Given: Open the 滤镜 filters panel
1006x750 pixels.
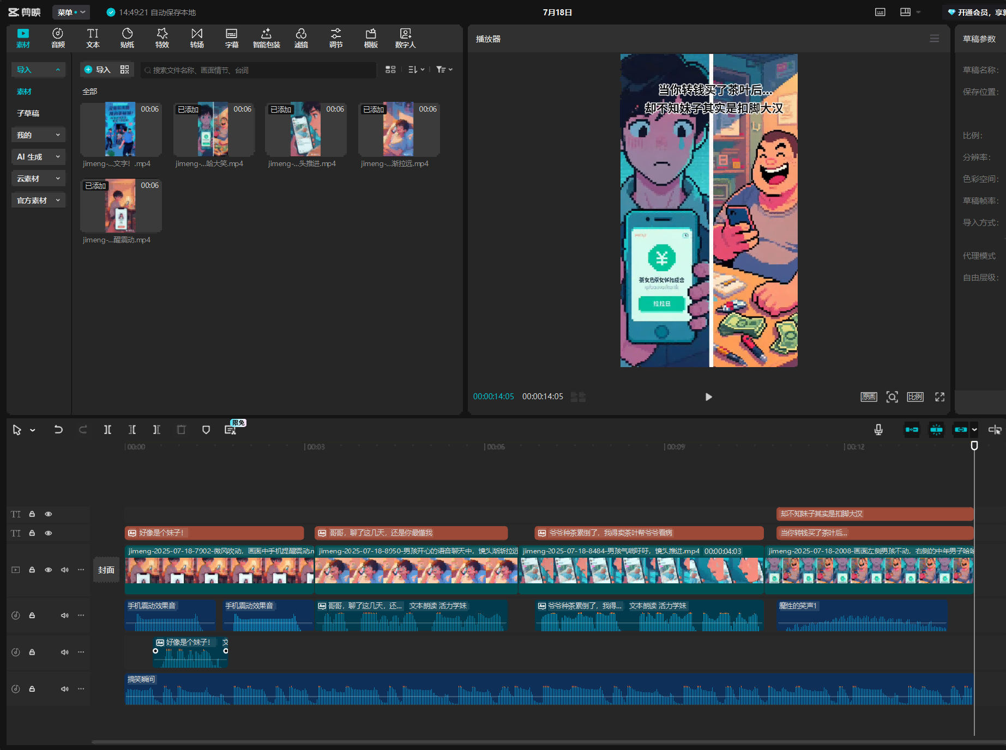Looking at the screenshot, I should coord(301,38).
